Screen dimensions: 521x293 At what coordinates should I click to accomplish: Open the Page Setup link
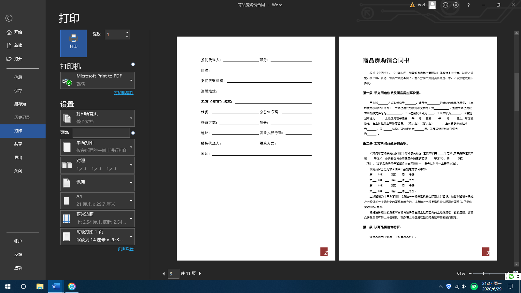coord(126,249)
